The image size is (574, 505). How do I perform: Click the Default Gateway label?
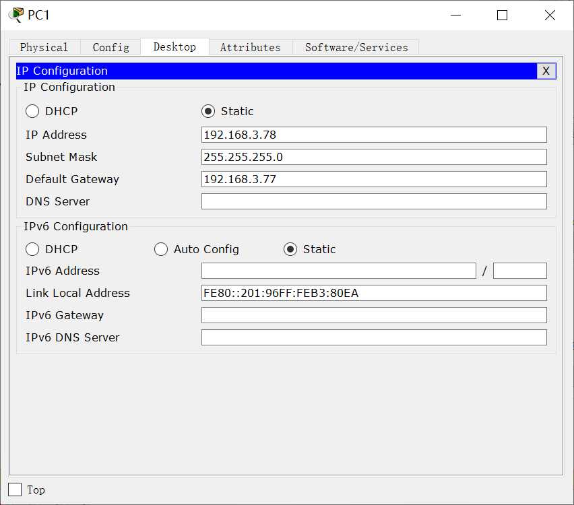point(73,179)
